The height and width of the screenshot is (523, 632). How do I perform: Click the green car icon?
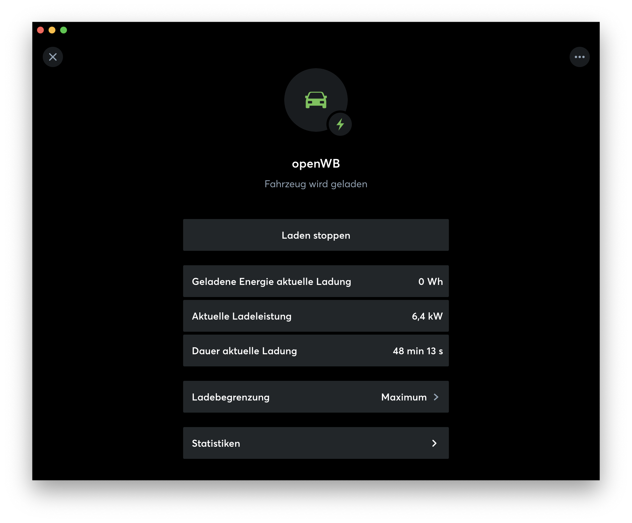tap(316, 100)
